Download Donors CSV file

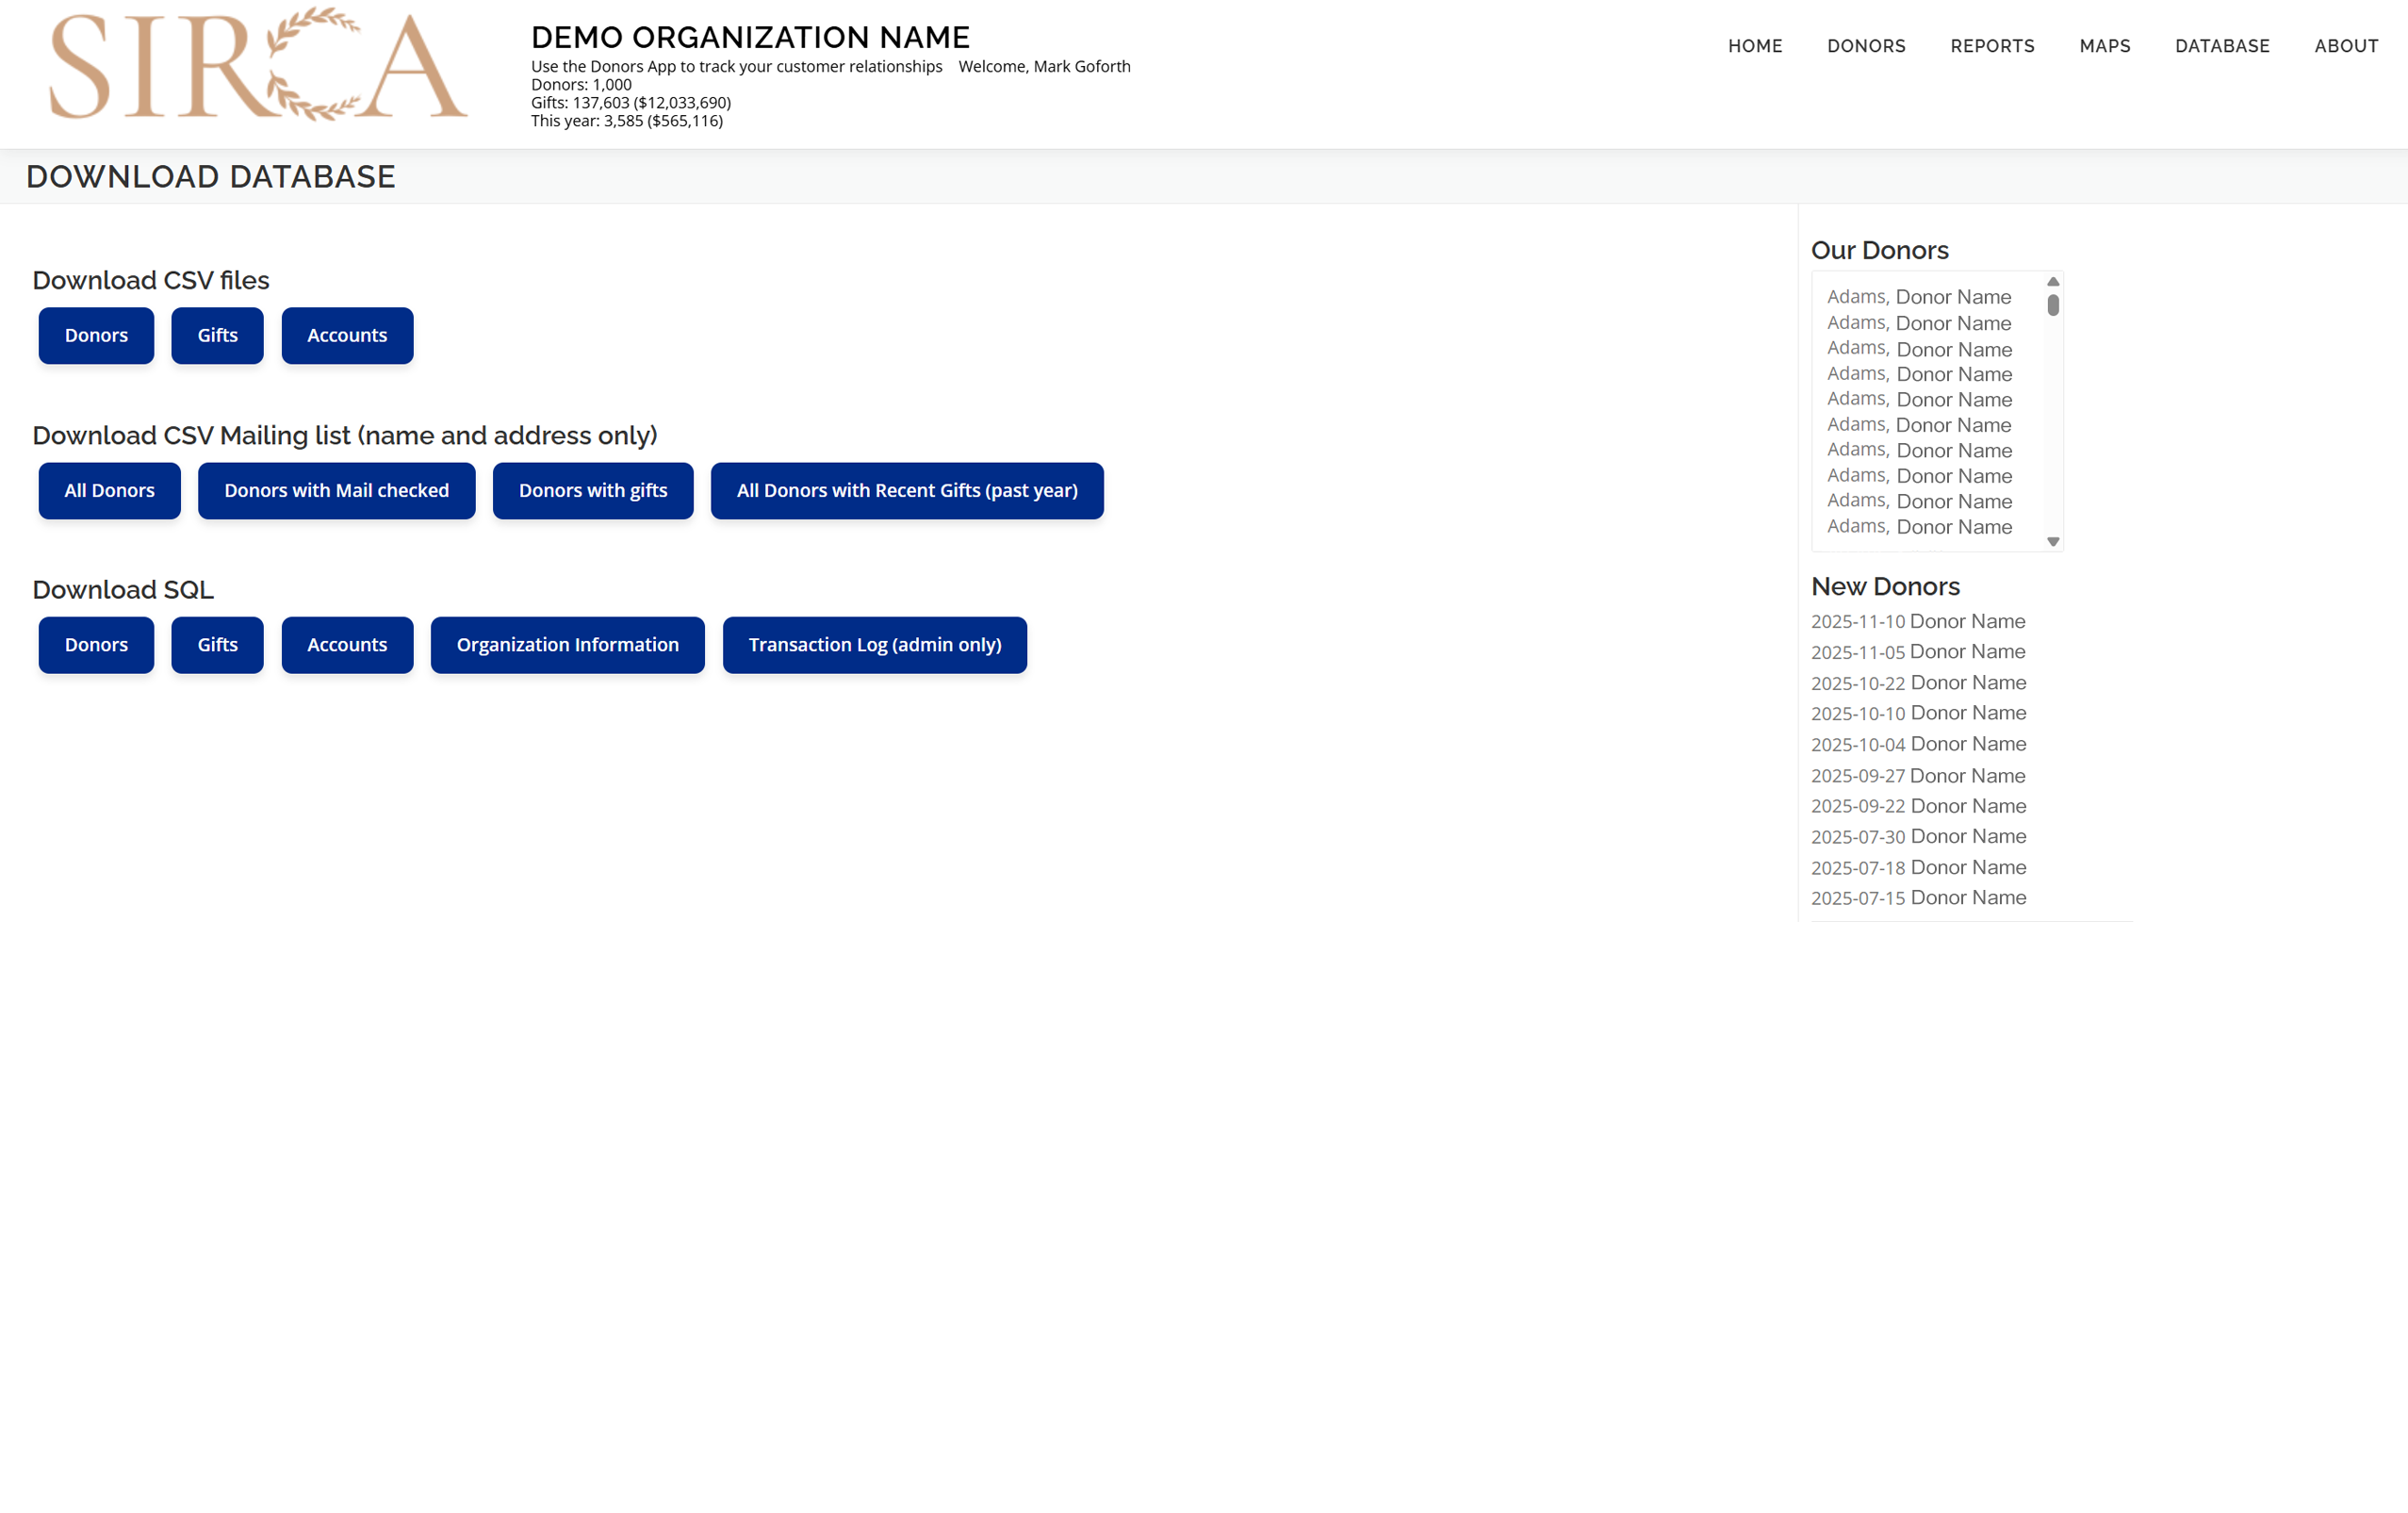(x=96, y=335)
